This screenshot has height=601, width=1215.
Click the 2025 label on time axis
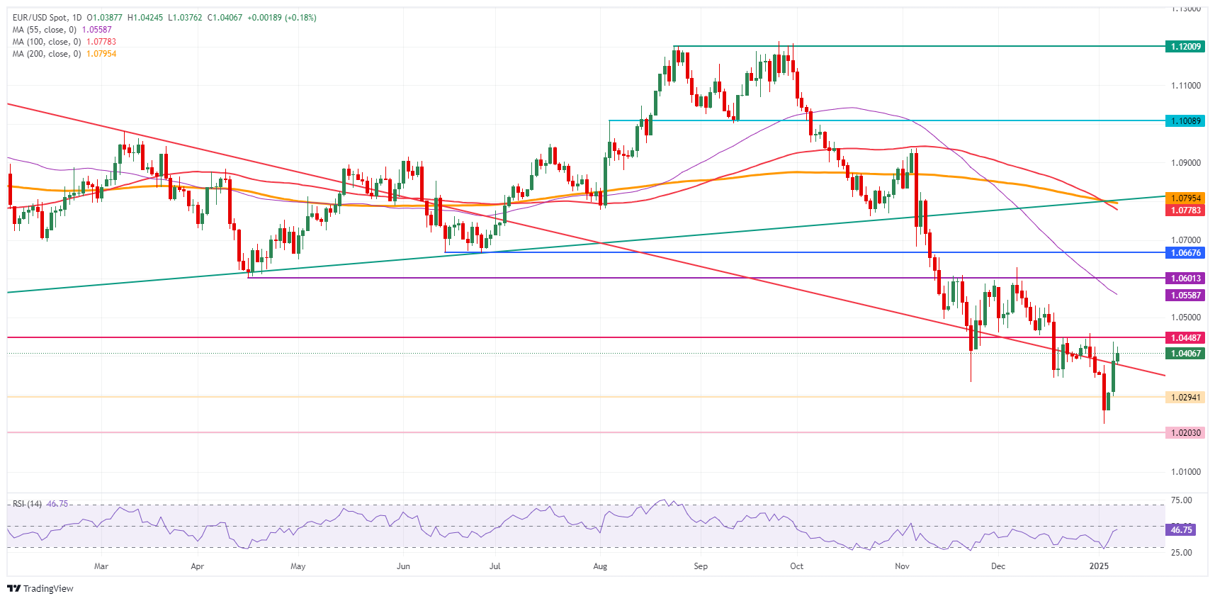tap(1099, 566)
